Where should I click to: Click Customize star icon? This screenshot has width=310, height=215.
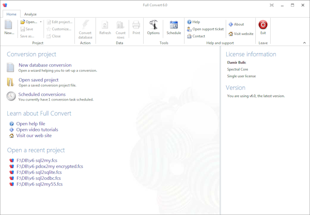tap(49, 29)
